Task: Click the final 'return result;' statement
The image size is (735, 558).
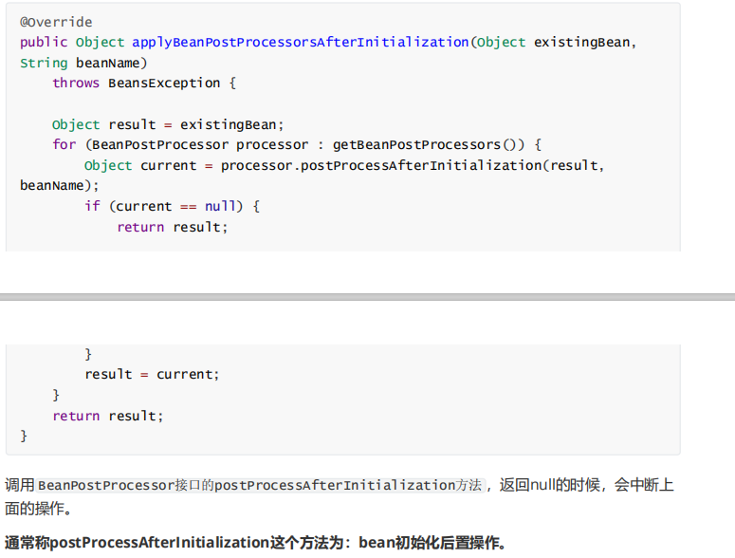Action: tap(108, 416)
